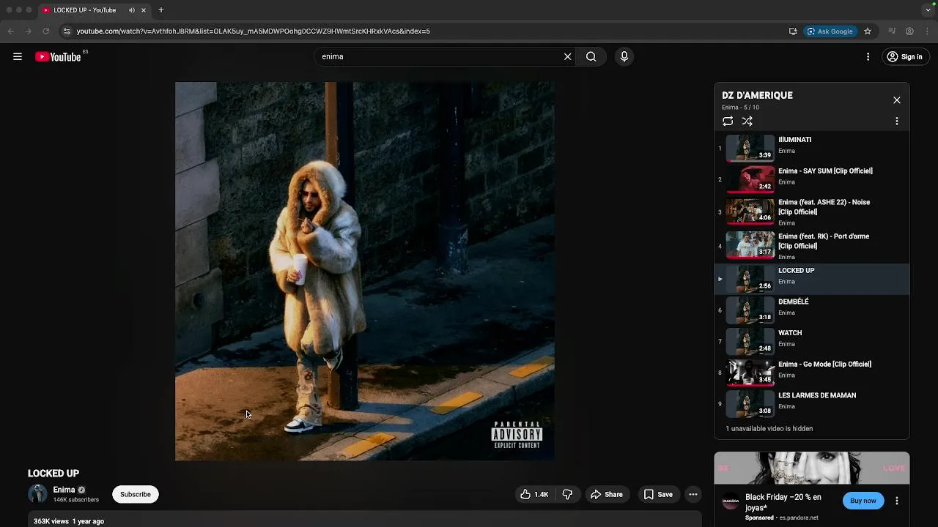Toggle loop playlist
The height and width of the screenshot is (527, 938).
(728, 121)
